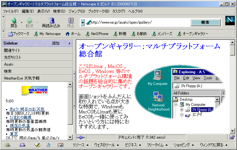
Task: Click the online/offline plug icon
Action: (81, 137)
